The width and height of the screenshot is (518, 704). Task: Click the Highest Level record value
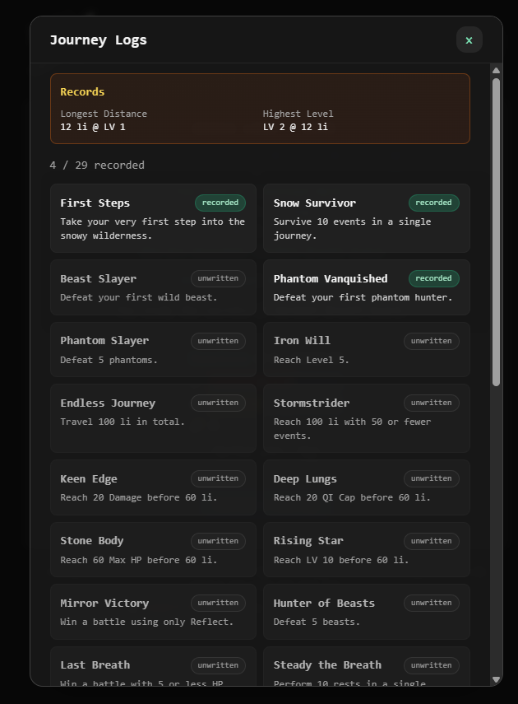pyautogui.click(x=295, y=128)
